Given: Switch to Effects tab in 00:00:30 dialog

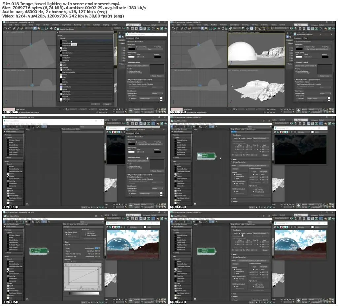Looking at the screenshot, I should pos(137,38).
